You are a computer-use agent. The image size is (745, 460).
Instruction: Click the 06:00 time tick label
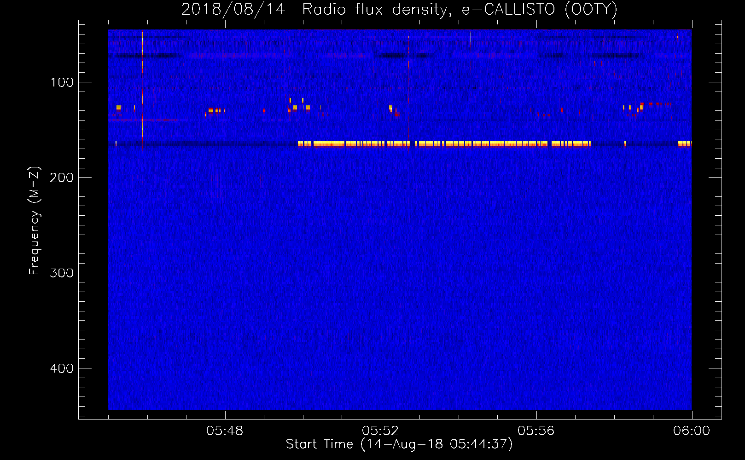coord(692,431)
